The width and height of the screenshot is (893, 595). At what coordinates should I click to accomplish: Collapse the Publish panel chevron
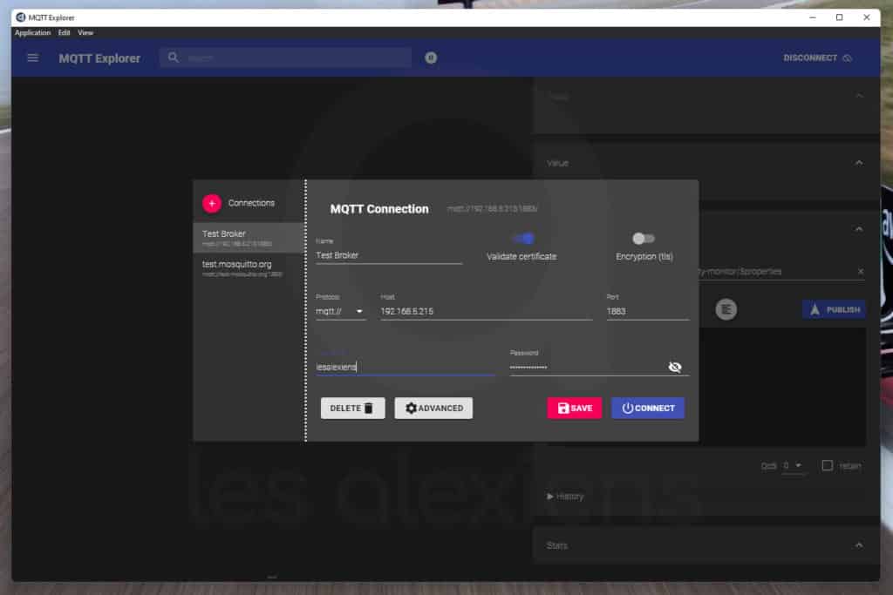click(859, 229)
